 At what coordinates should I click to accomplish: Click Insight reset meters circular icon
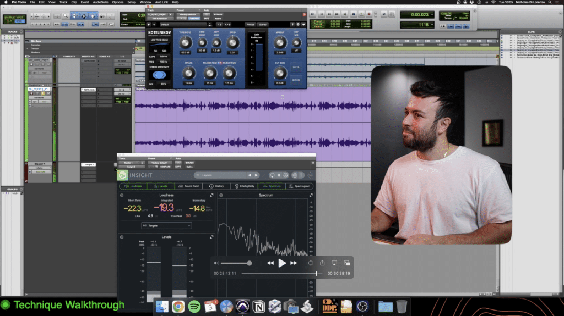coord(272,175)
